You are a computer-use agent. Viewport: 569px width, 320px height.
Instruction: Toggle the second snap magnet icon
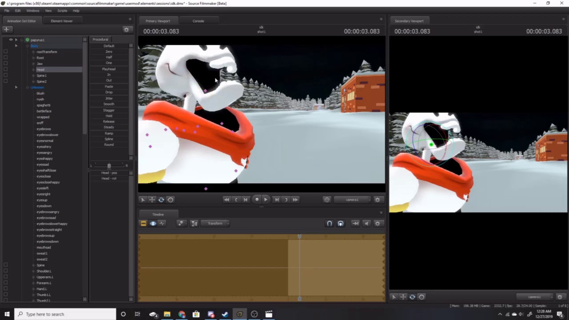coord(341,224)
